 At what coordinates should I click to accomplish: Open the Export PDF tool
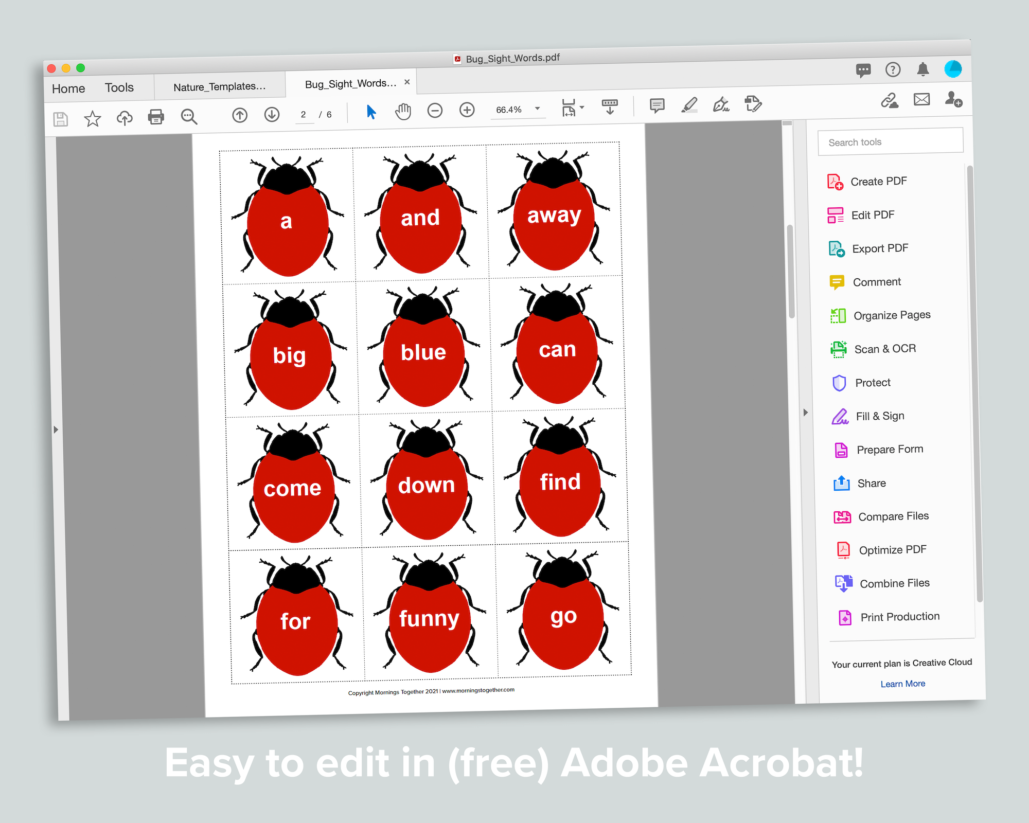pos(868,248)
